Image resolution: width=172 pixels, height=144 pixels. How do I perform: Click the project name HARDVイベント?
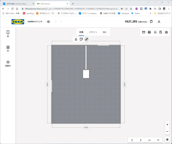tap(35, 22)
